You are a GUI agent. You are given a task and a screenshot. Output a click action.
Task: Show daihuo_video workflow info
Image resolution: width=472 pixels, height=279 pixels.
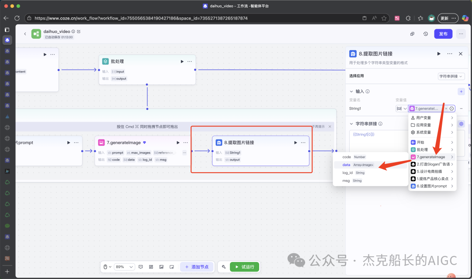click(73, 31)
